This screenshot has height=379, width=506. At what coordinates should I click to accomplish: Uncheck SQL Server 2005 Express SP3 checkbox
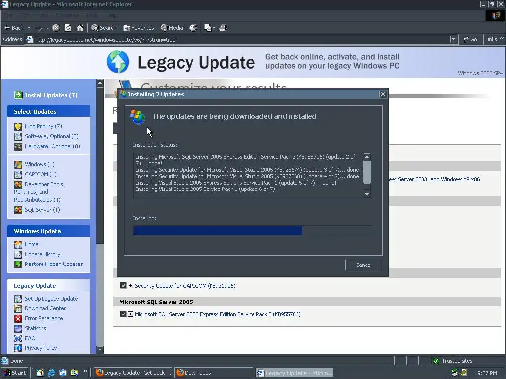(123, 314)
